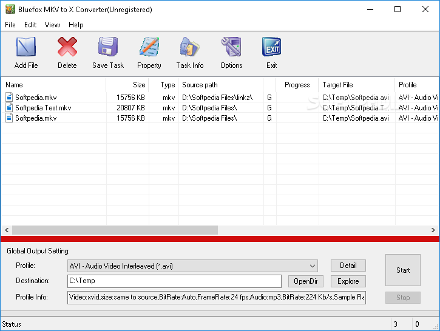This screenshot has width=440, height=331.
Task: Sort by the Size column header
Action: coord(127,85)
